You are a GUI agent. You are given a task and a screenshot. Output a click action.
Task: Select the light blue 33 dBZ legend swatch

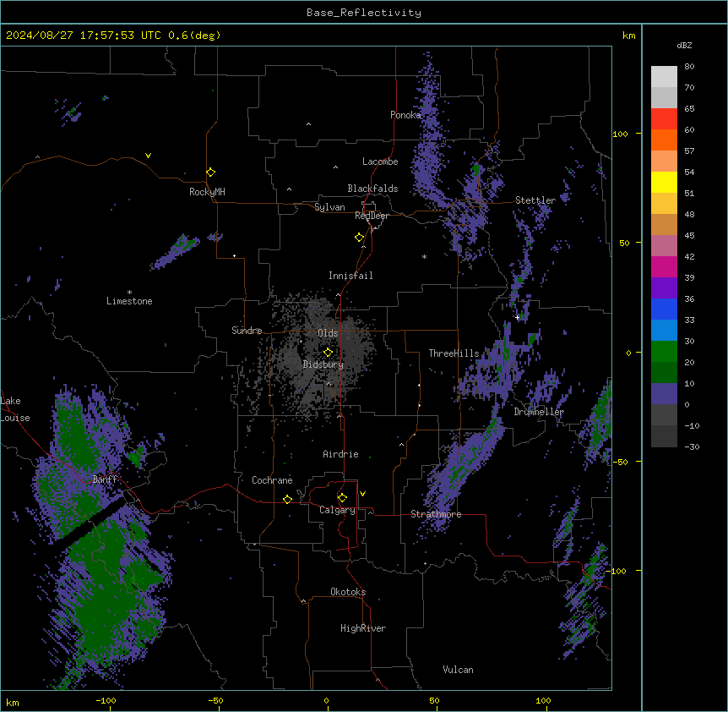(x=664, y=331)
